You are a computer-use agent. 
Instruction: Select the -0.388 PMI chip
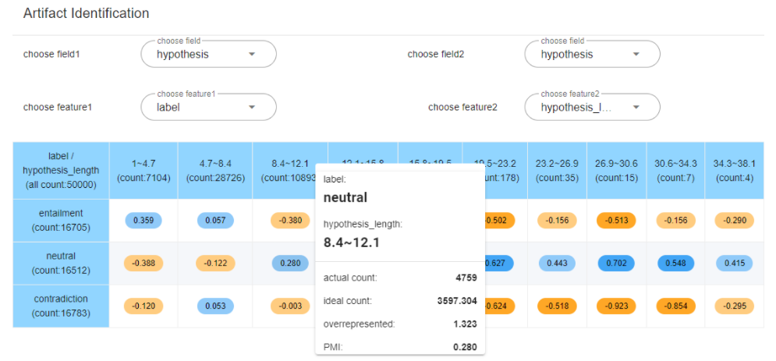click(144, 264)
